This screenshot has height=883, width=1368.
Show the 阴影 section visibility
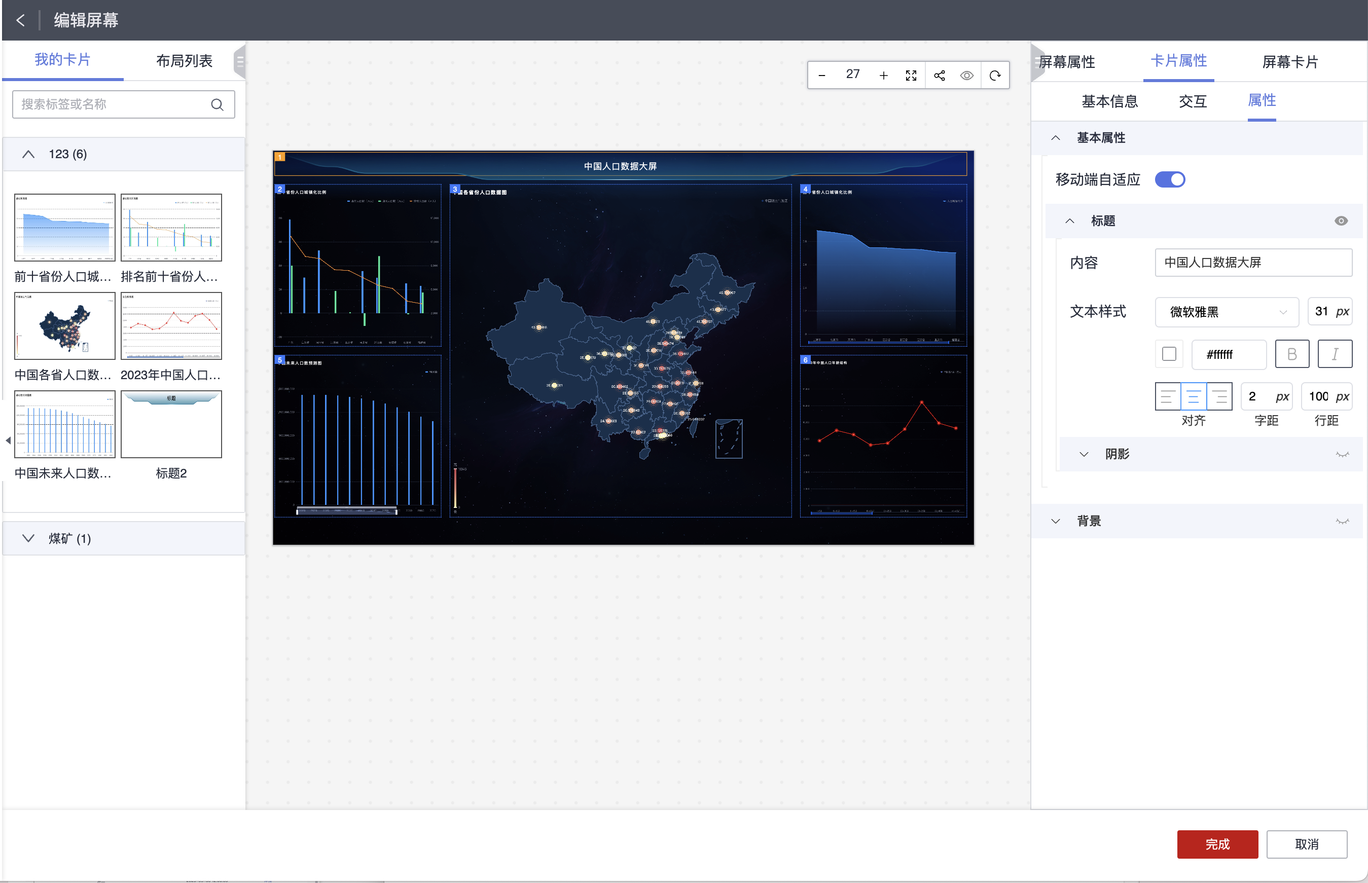[1342, 454]
